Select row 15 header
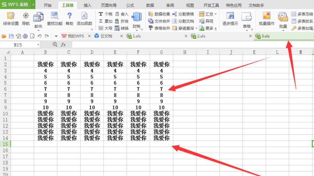This screenshot has width=314, height=176. point(5,144)
